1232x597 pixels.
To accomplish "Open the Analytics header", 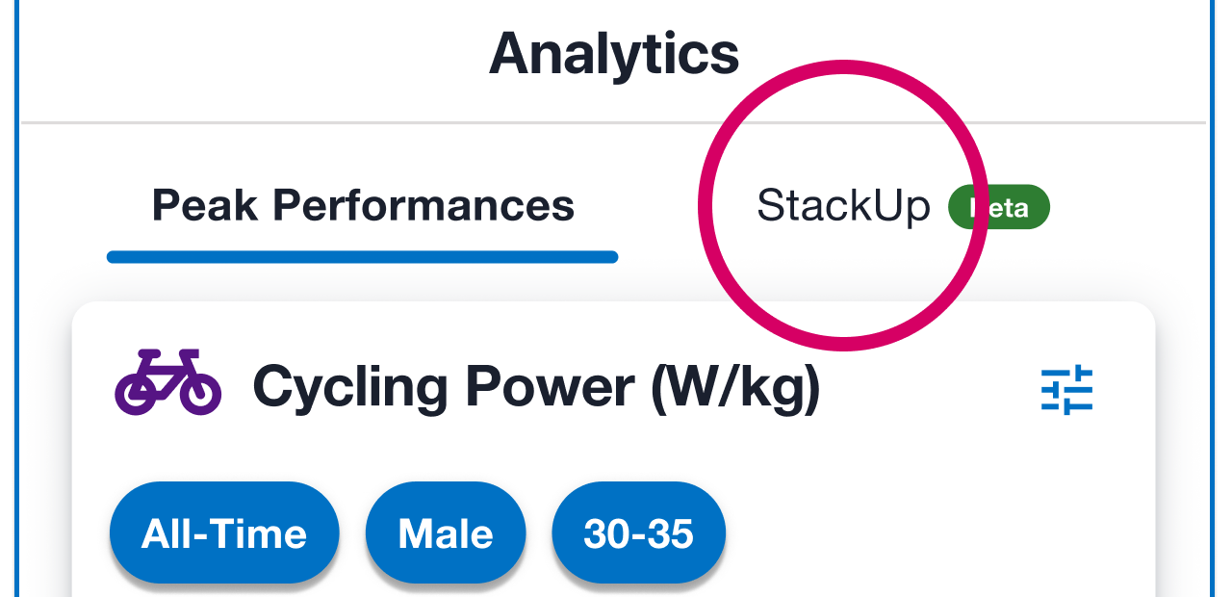I will tap(614, 53).
